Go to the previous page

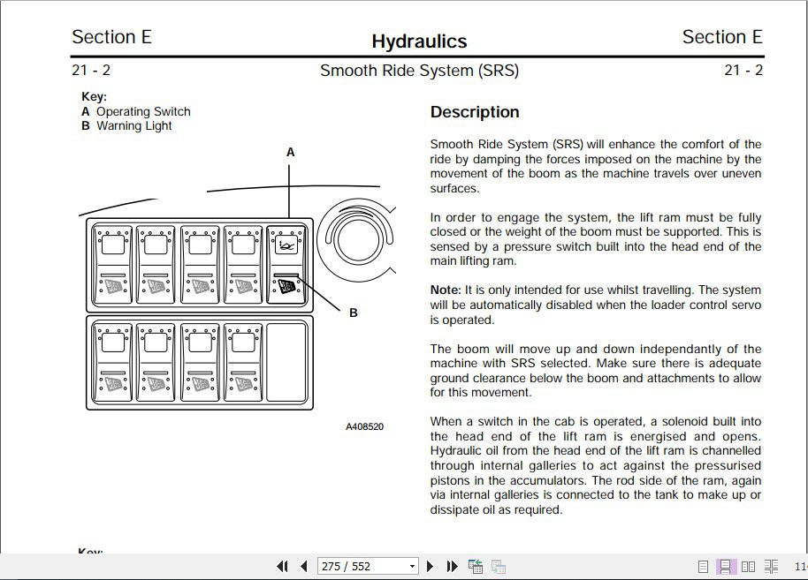click(x=304, y=567)
